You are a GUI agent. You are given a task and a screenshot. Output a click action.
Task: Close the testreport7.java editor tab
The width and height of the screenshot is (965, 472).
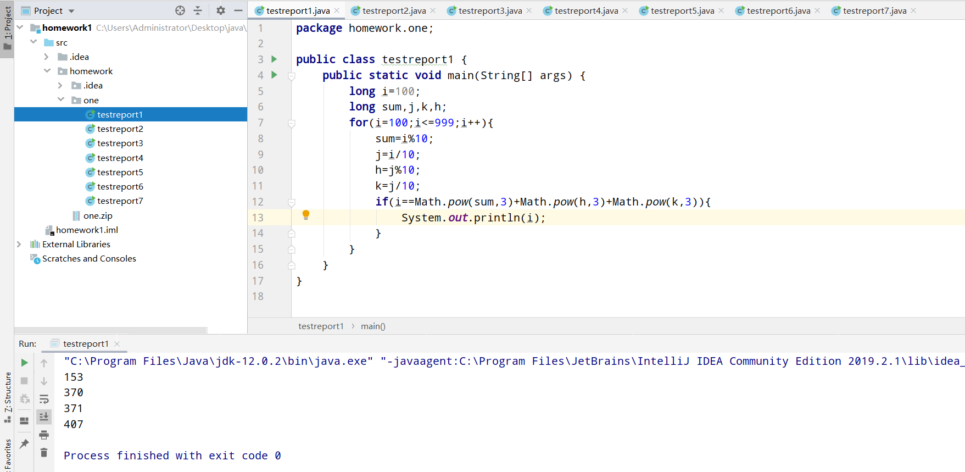click(913, 10)
